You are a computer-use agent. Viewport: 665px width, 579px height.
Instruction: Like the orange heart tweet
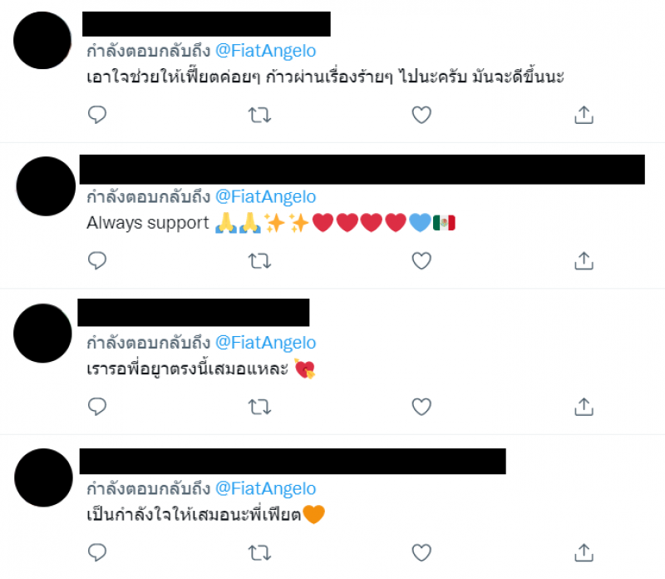(x=421, y=552)
